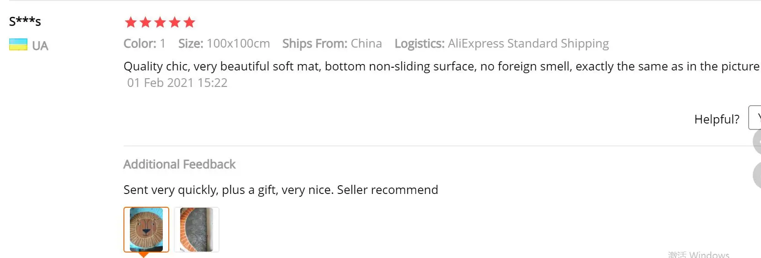This screenshot has width=761, height=258.
Task: Click the fifth red rating star
Action: point(189,22)
